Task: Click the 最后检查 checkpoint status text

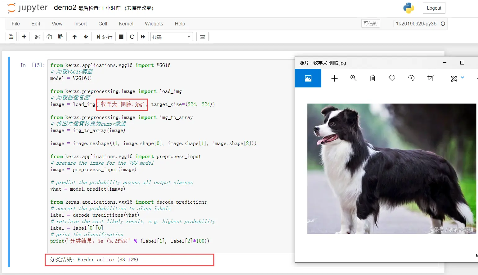Action: click(x=100, y=8)
